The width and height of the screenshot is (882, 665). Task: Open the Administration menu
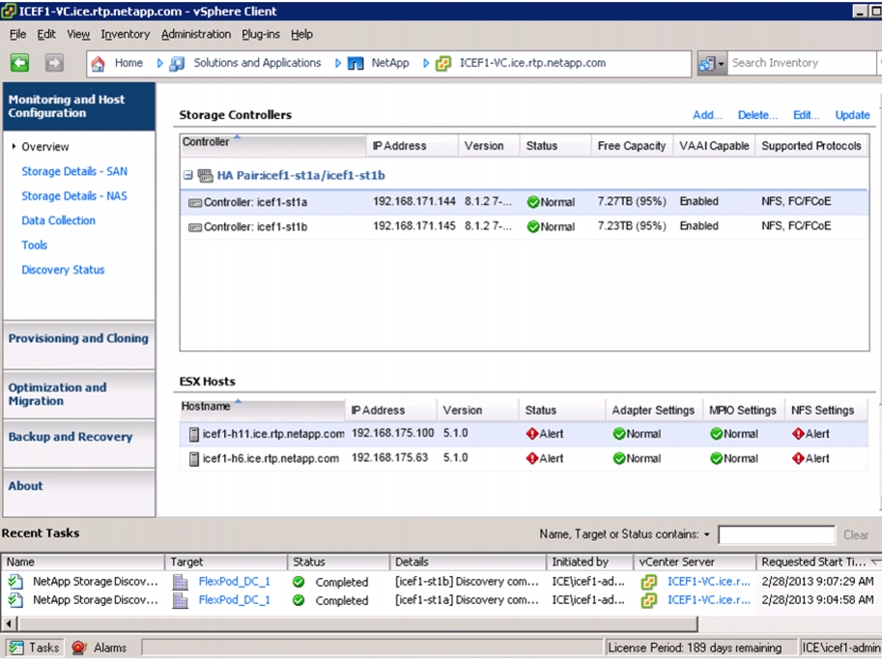tap(196, 35)
